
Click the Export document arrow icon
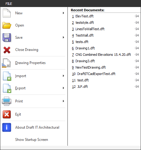7,88
